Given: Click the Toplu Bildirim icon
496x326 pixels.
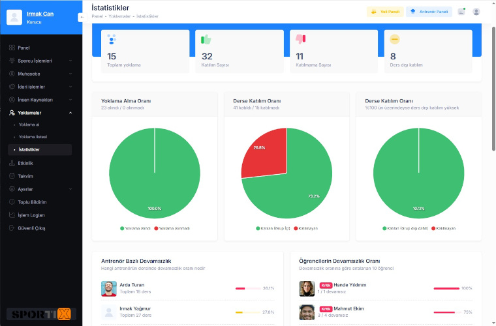Looking at the screenshot, I should (12, 202).
